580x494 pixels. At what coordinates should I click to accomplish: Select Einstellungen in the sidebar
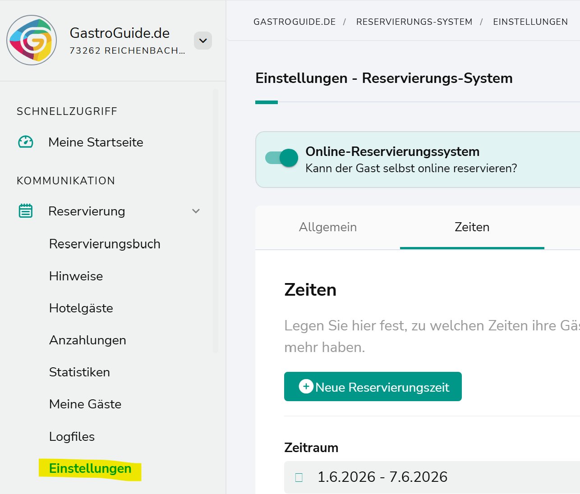point(90,469)
